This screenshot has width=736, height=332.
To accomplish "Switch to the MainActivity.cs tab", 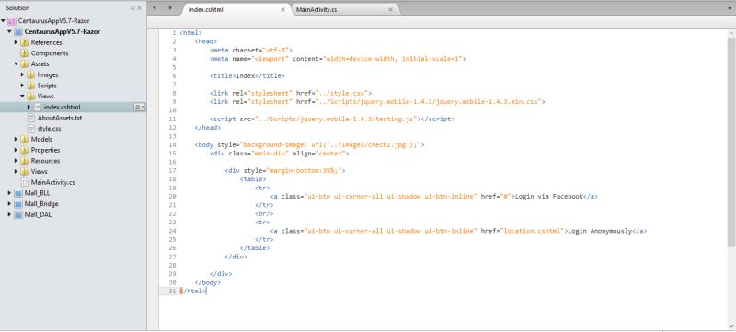I will (x=345, y=9).
